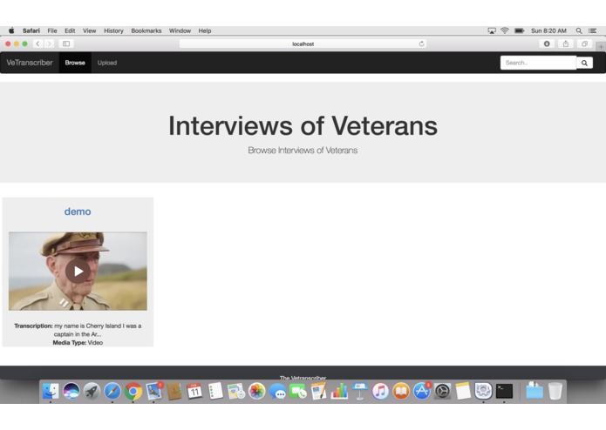Open the History menu
Screen dimensions: 606x430
tap(113, 30)
